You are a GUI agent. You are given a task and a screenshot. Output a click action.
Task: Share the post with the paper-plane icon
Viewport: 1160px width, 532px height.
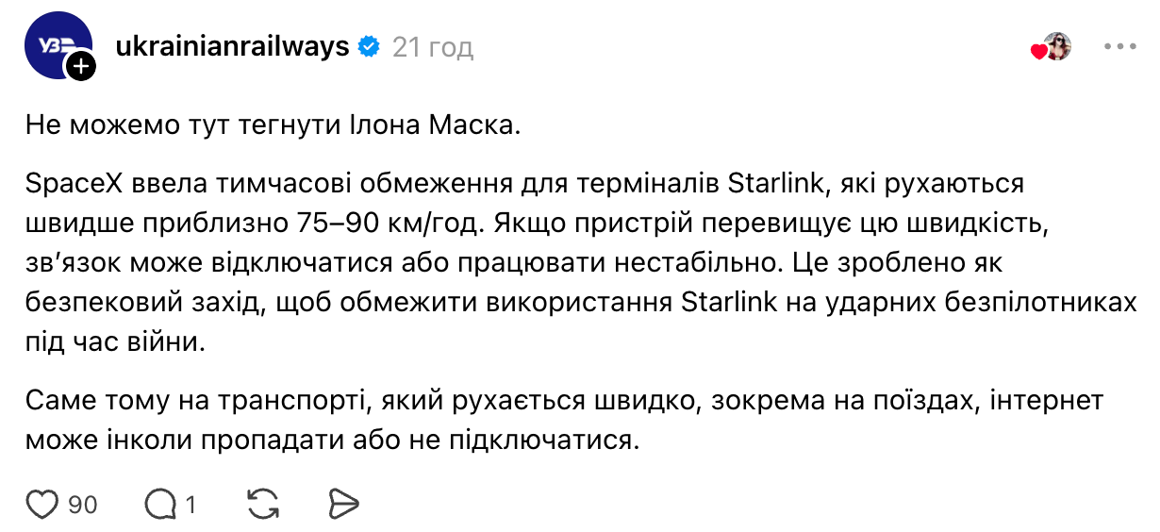click(341, 504)
